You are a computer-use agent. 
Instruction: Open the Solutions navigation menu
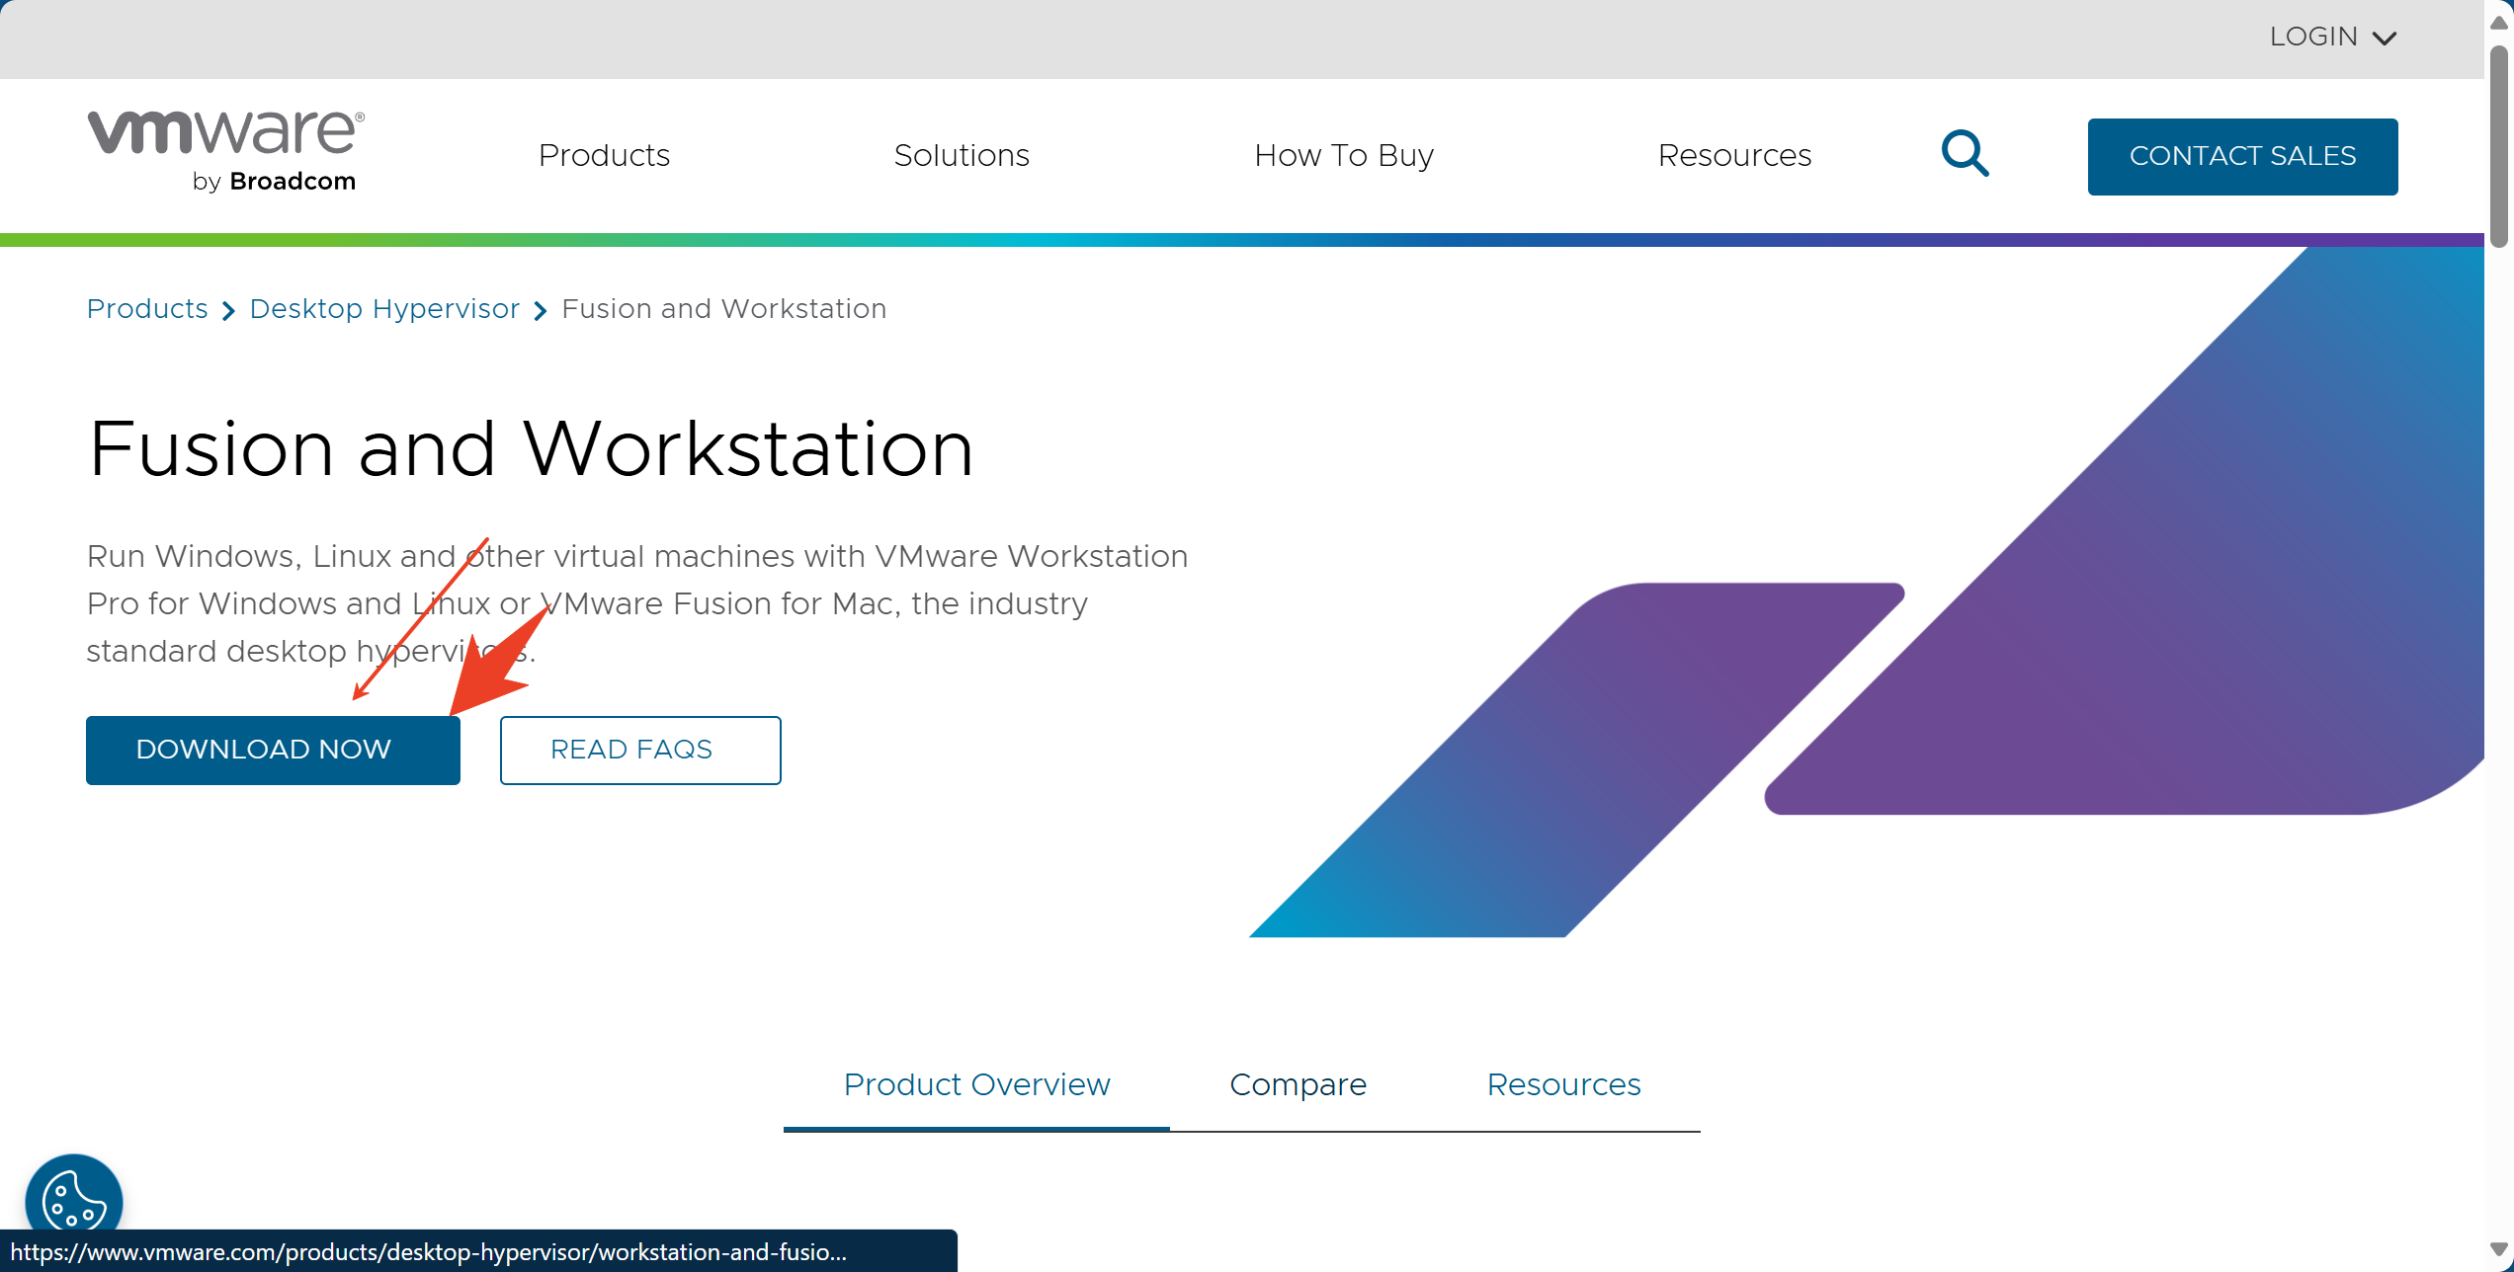[x=962, y=155]
